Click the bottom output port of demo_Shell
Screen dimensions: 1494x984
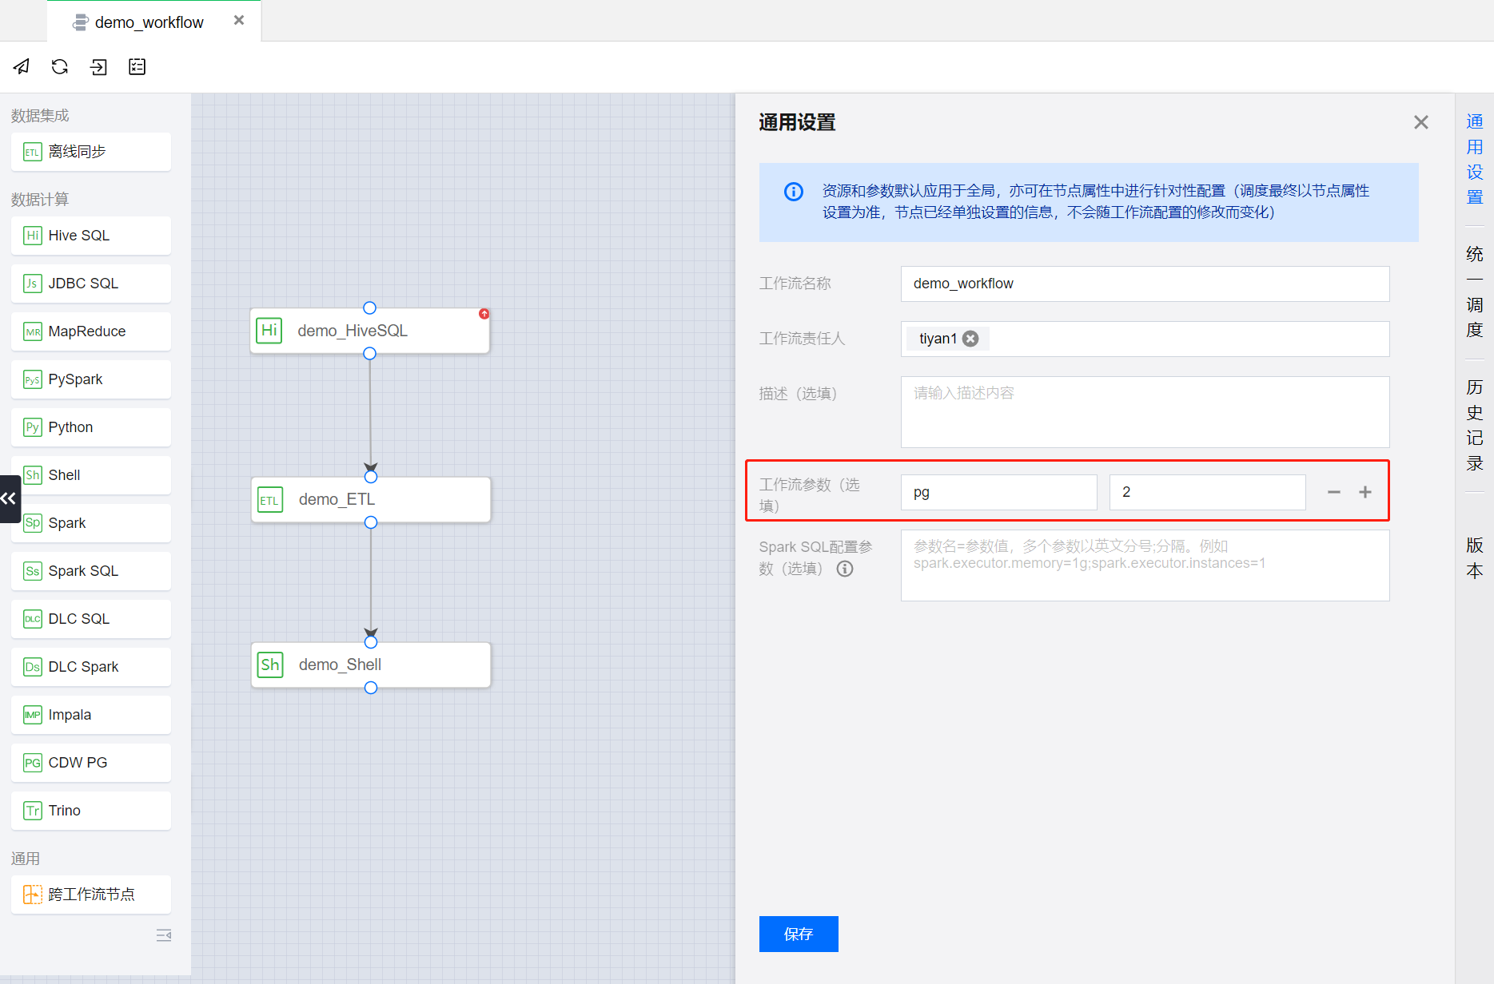tap(371, 688)
